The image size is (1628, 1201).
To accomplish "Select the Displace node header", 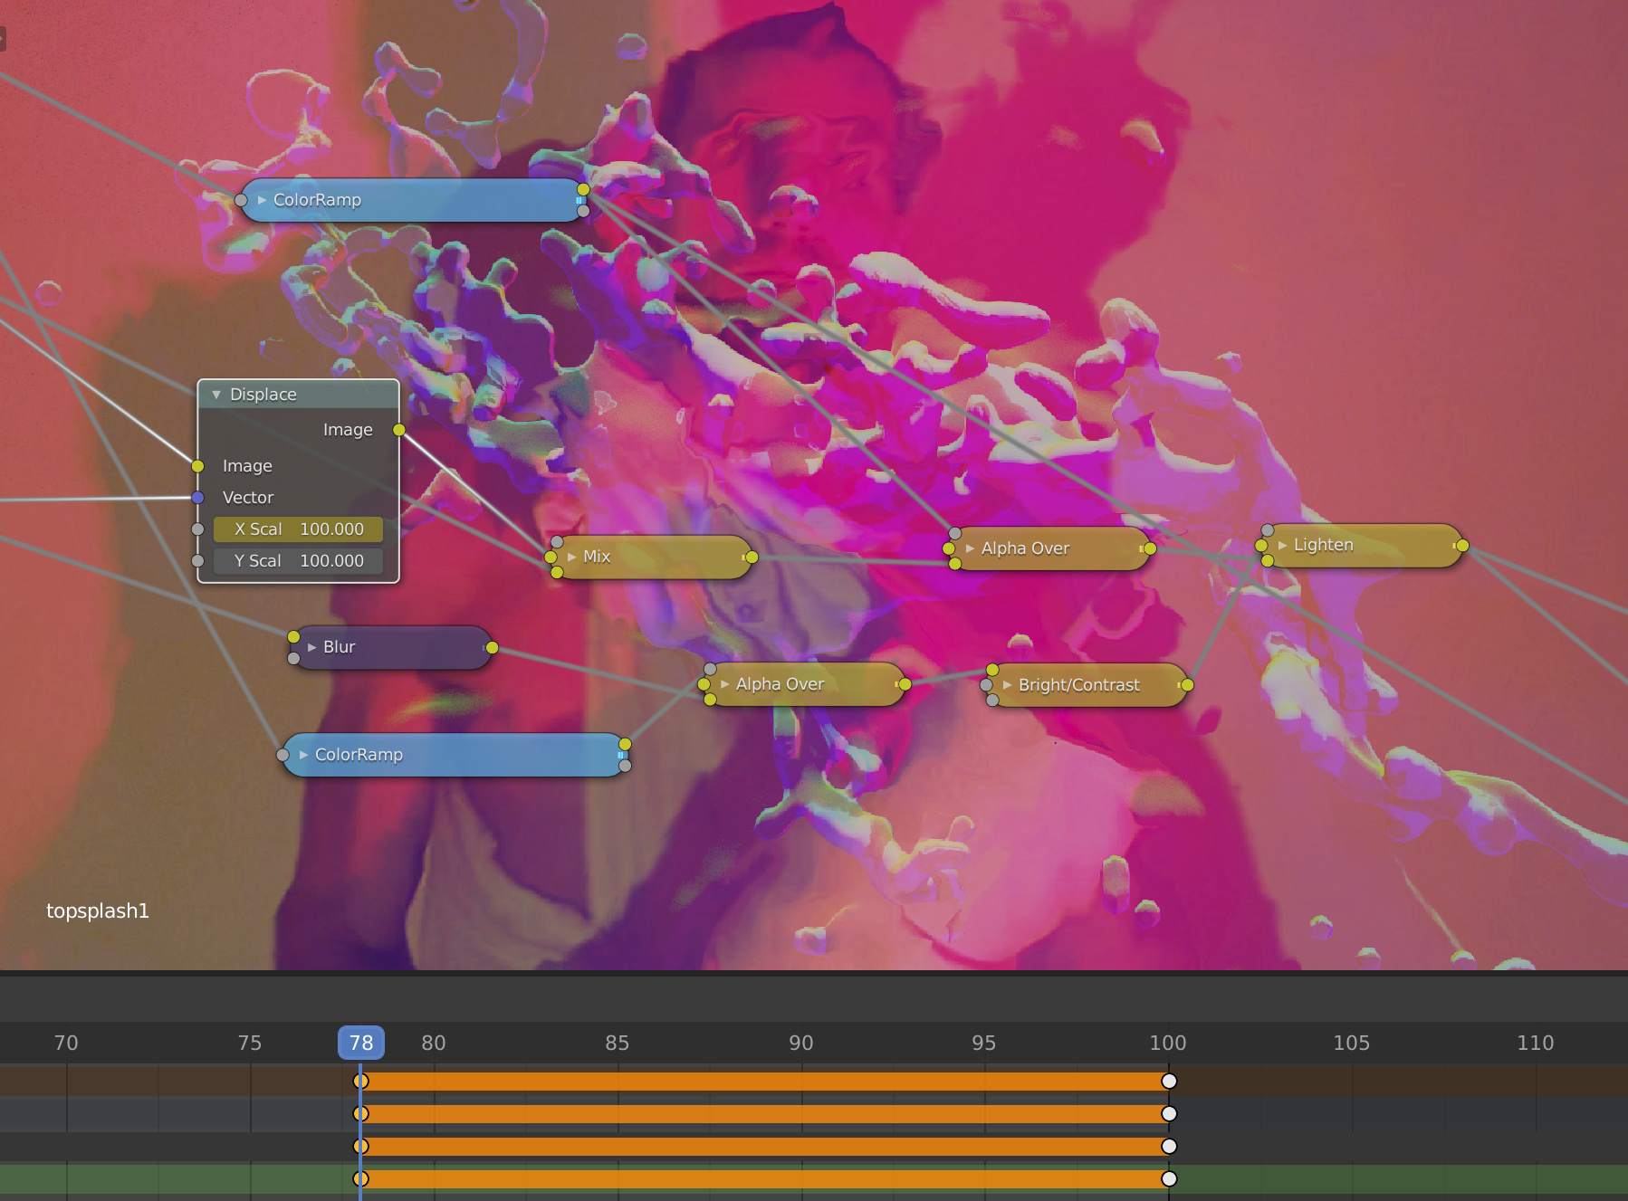I will [x=298, y=395].
